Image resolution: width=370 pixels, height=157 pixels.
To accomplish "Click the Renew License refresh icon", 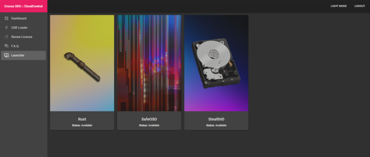I will pos(6,37).
